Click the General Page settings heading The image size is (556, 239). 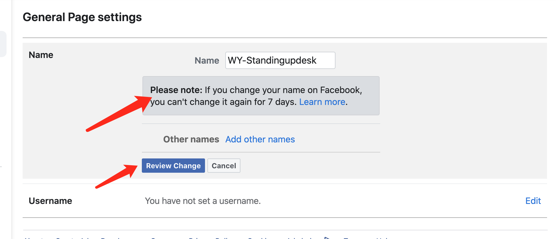point(82,17)
